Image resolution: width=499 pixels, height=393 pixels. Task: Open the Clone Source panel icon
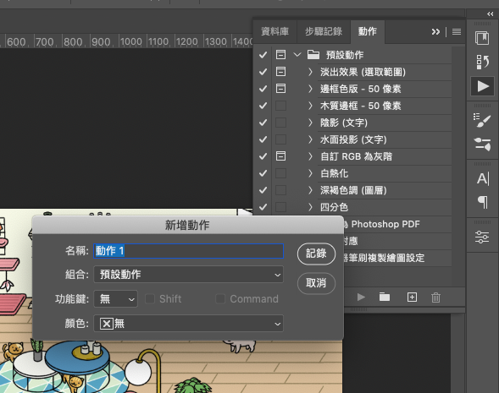point(482,145)
